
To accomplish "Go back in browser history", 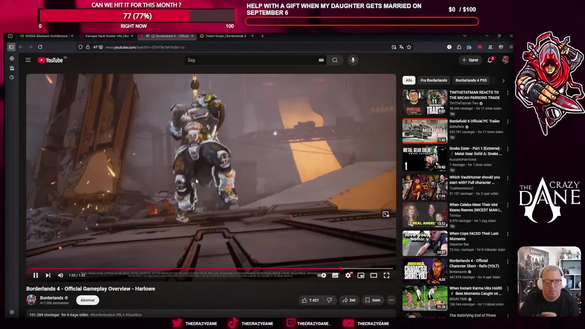I will pos(21,47).
